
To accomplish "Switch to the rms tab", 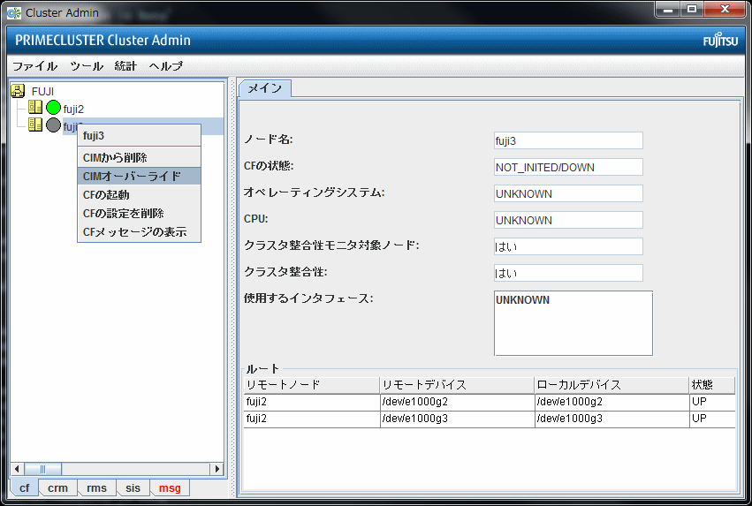I will 97,487.
